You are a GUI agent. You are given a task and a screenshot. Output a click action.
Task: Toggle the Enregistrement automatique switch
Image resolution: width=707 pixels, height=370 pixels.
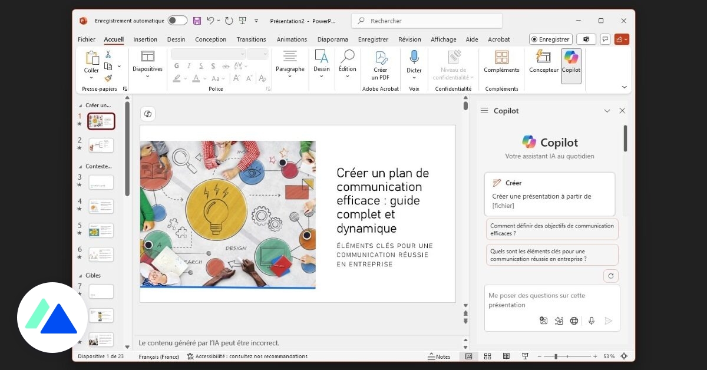pyautogui.click(x=177, y=21)
